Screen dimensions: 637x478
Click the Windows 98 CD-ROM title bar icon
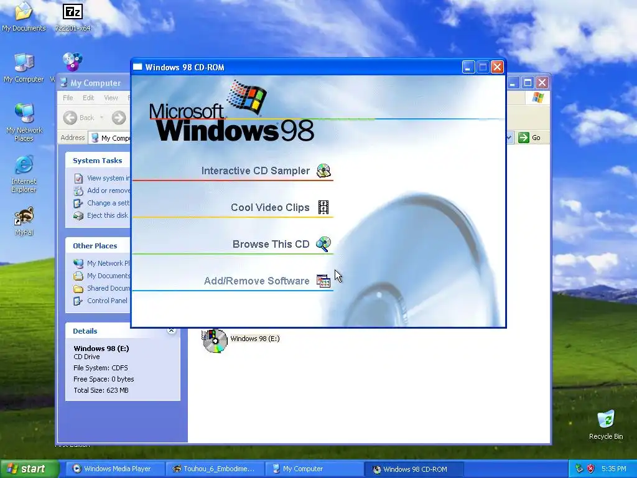[137, 67]
